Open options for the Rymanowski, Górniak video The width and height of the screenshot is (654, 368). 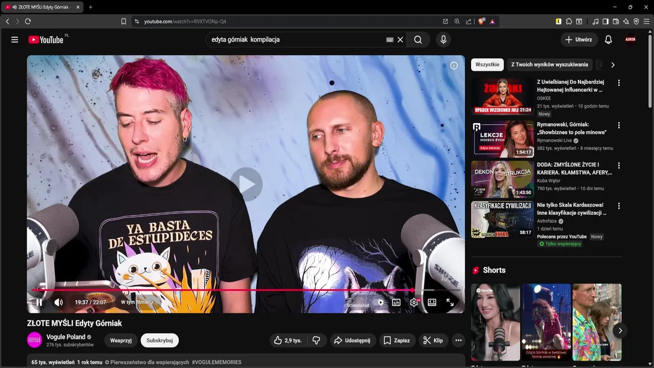click(619, 125)
